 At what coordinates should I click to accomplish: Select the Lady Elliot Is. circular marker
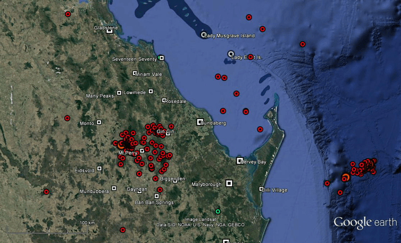click(230, 54)
